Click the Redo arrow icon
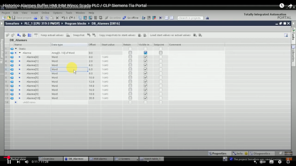296x166 pixels. 71,18
